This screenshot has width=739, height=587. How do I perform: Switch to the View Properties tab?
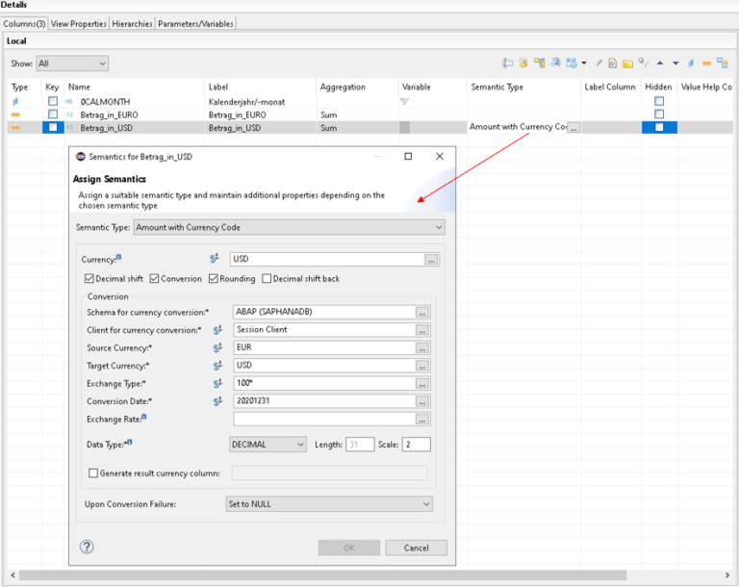click(79, 23)
